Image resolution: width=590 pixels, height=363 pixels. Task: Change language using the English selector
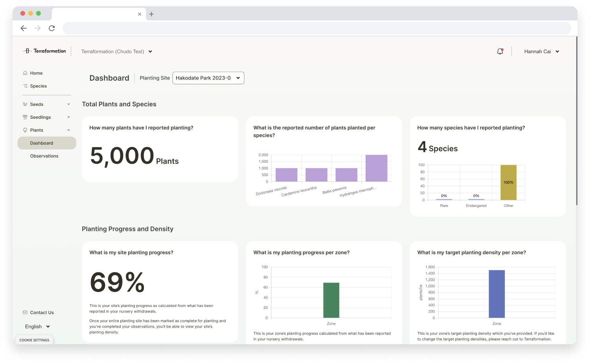pyautogui.click(x=38, y=327)
